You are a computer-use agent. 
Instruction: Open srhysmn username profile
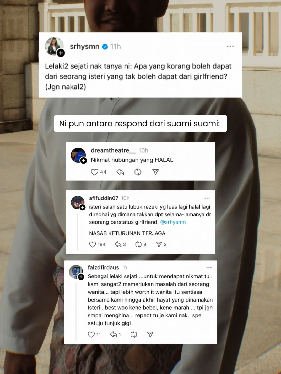click(85, 46)
